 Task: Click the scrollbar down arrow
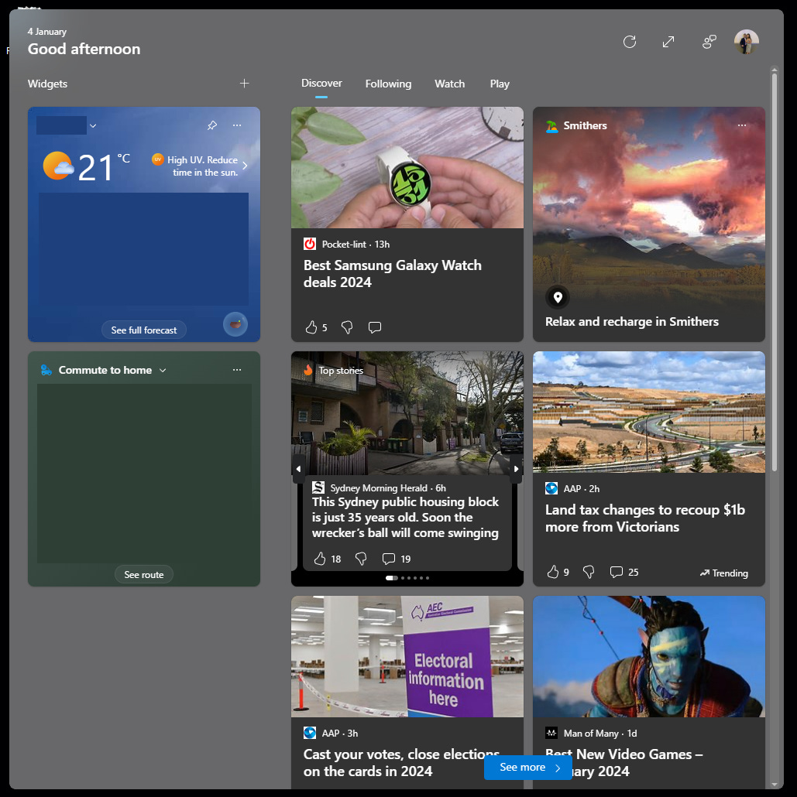click(x=774, y=785)
